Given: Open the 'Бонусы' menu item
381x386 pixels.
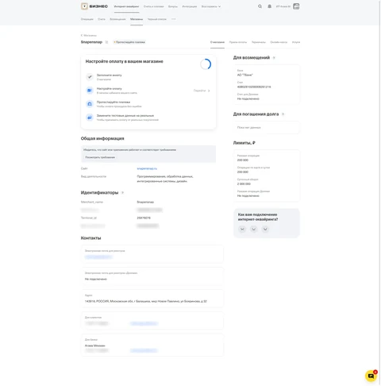Looking at the screenshot, I should 173,6.
